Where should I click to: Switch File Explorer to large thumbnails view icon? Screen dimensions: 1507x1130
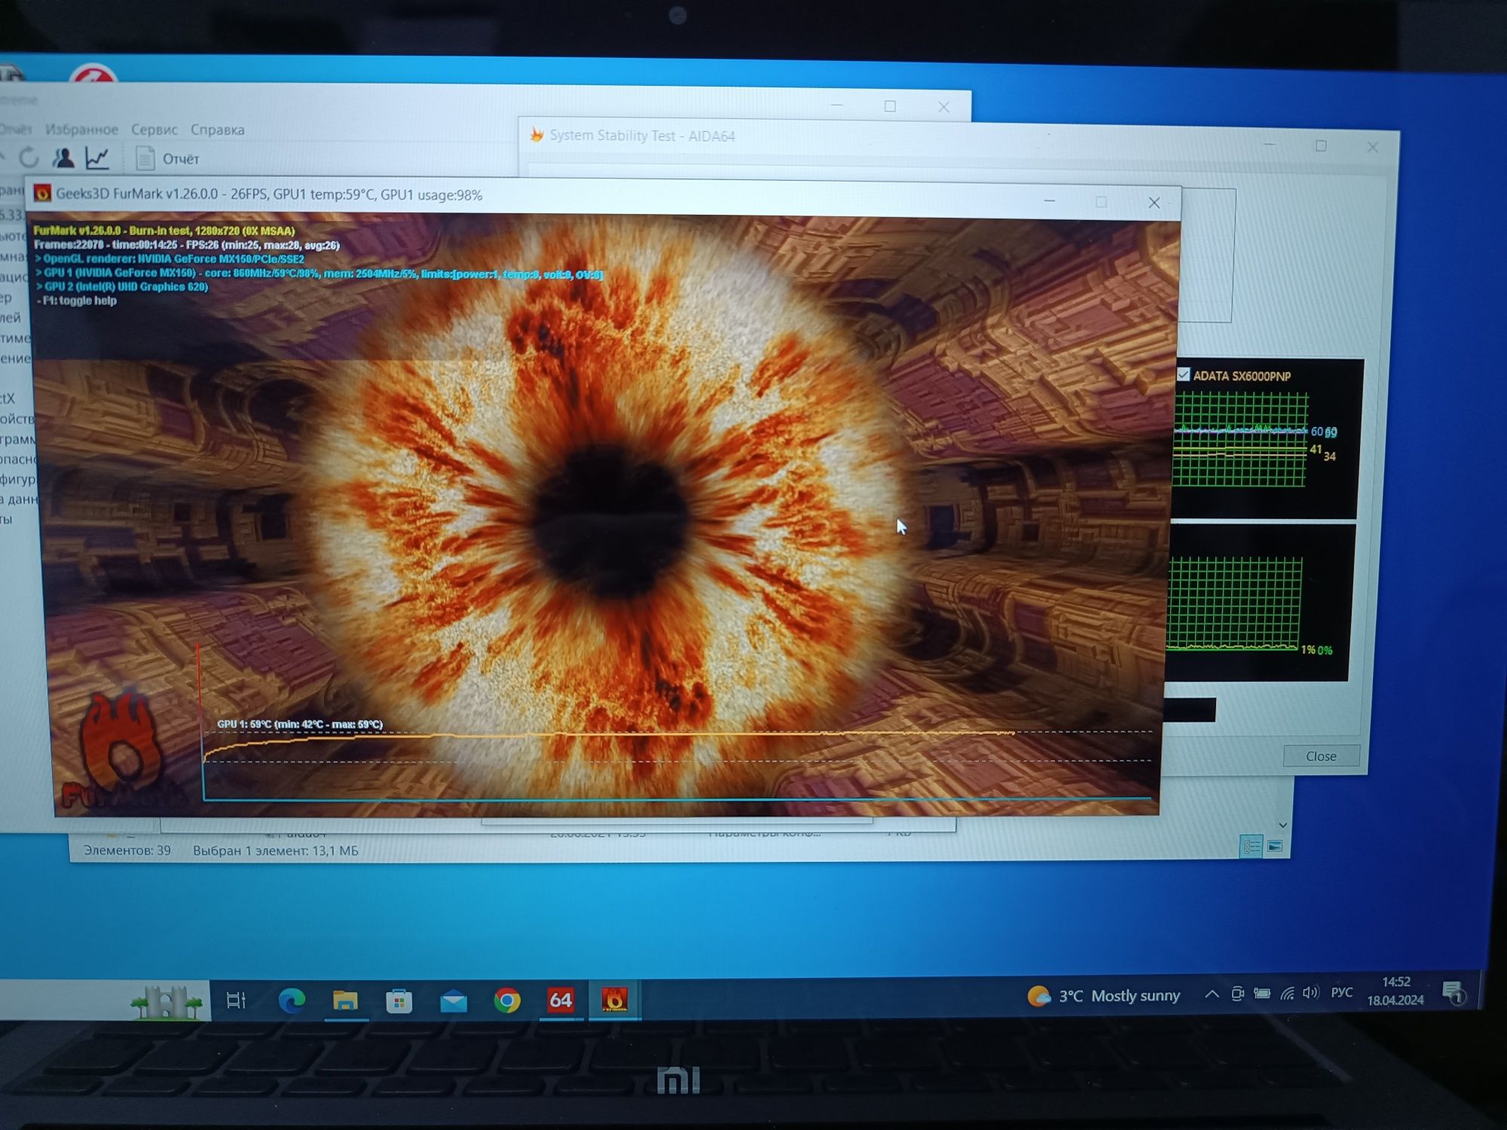1275,847
